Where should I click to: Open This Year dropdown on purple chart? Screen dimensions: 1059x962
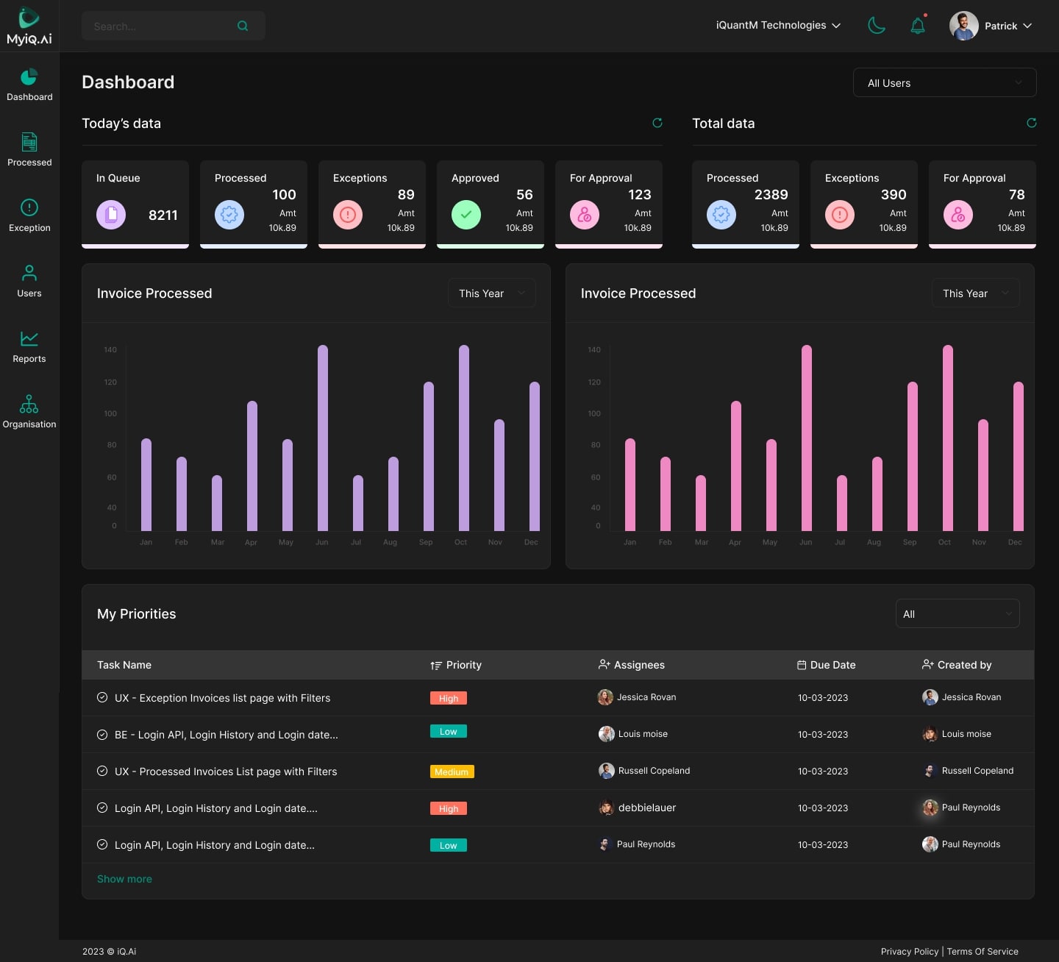click(492, 293)
